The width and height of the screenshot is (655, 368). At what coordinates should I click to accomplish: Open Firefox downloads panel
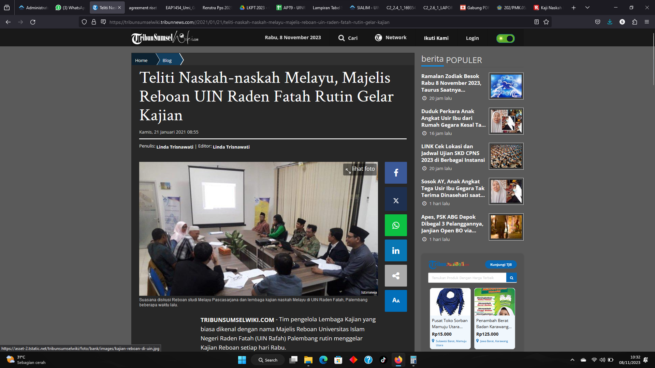pos(610,22)
